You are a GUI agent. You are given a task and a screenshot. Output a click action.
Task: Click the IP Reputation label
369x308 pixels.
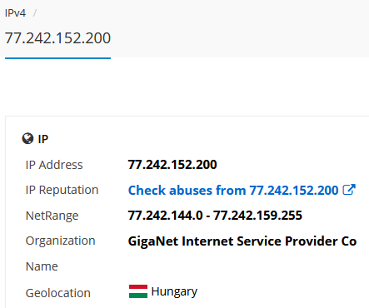(x=62, y=191)
